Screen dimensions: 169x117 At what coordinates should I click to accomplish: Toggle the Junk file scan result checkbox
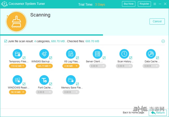click(x=6, y=41)
